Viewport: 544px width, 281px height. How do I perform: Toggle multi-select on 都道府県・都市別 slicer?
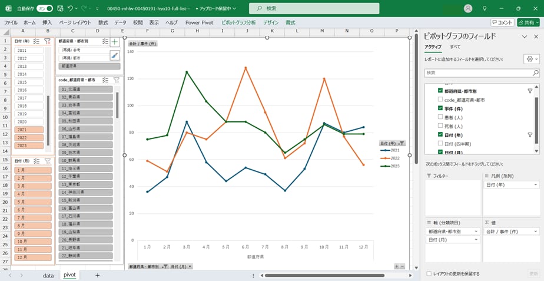pos(105,41)
